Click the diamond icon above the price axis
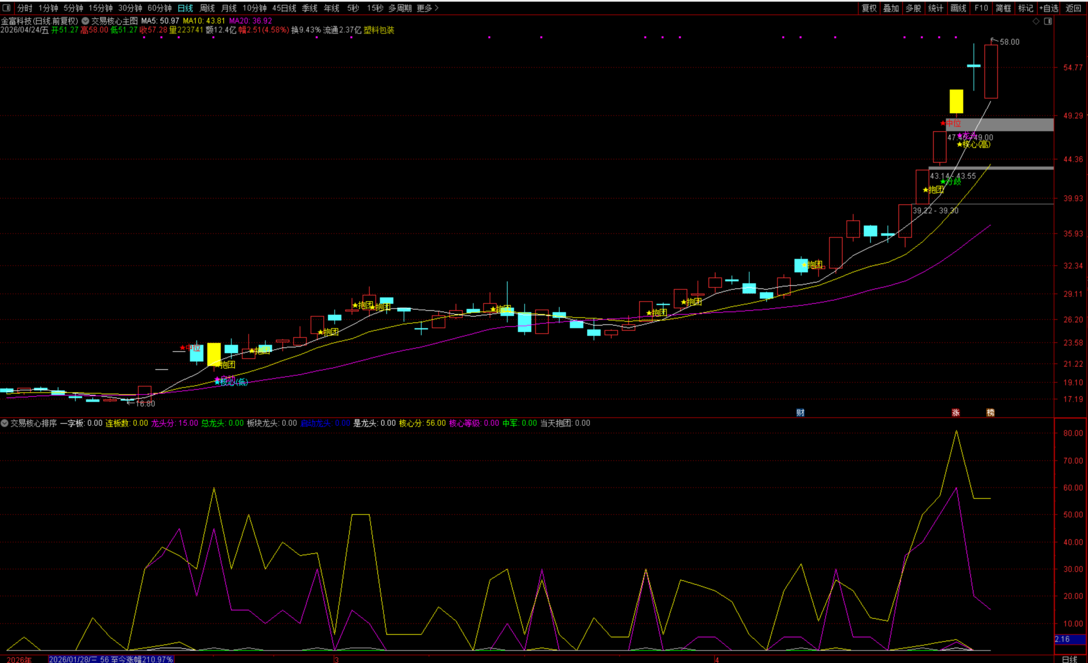Image resolution: width=1088 pixels, height=663 pixels. (x=1036, y=21)
